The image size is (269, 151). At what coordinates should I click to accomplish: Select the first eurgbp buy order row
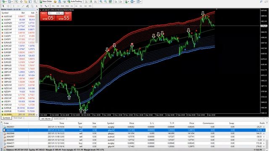(134, 127)
